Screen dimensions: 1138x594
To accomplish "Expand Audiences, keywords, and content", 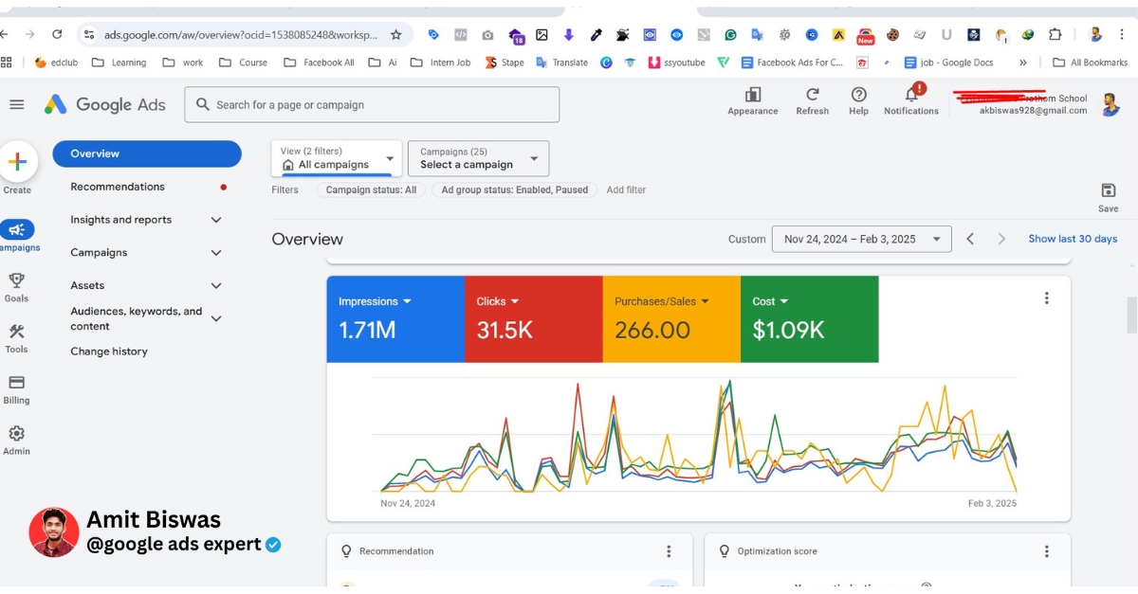I will pyautogui.click(x=216, y=318).
